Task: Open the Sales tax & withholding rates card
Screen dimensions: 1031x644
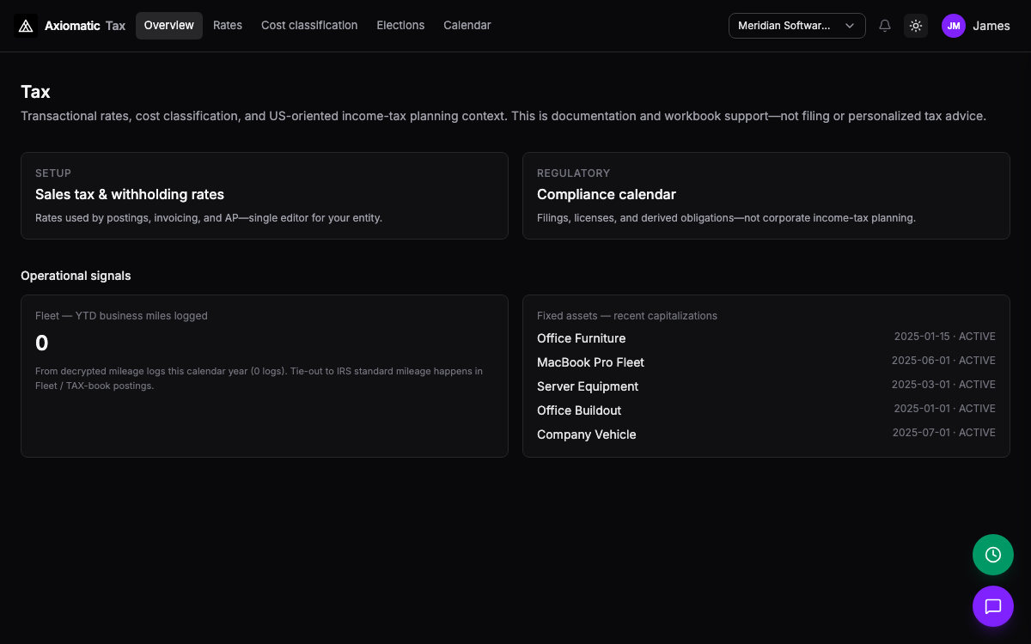Action: click(x=265, y=196)
